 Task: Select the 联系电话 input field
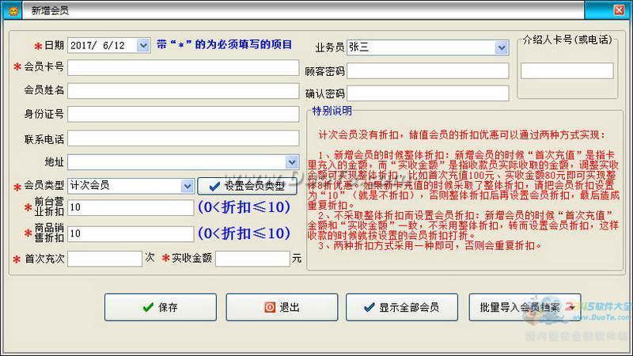pyautogui.click(x=183, y=138)
